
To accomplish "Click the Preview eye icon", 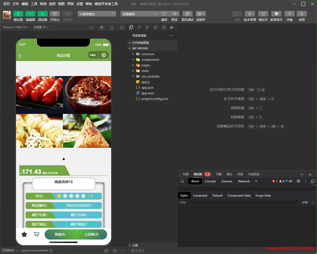I will (x=174, y=14).
